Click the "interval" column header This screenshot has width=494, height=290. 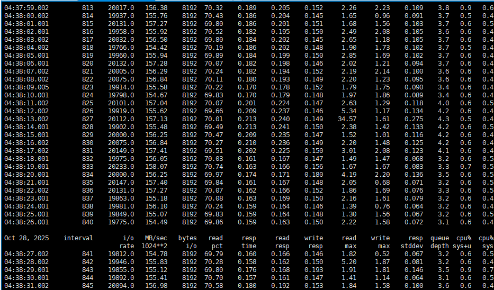coord(78,238)
